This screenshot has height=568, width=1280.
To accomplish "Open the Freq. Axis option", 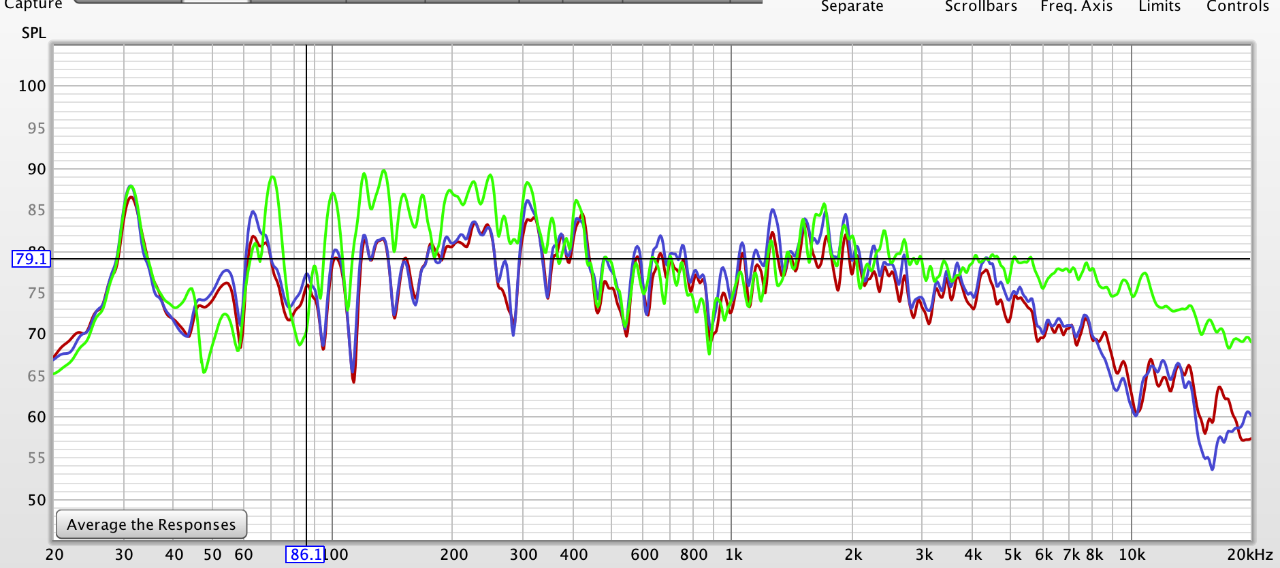I will click(1076, 6).
